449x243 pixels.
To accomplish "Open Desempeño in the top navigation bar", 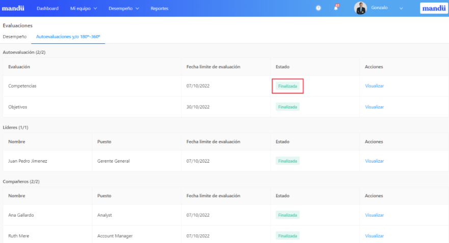I will pyautogui.click(x=121, y=8).
